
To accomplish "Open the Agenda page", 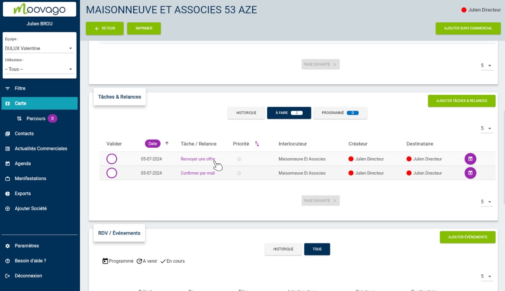I will click(x=40, y=164).
